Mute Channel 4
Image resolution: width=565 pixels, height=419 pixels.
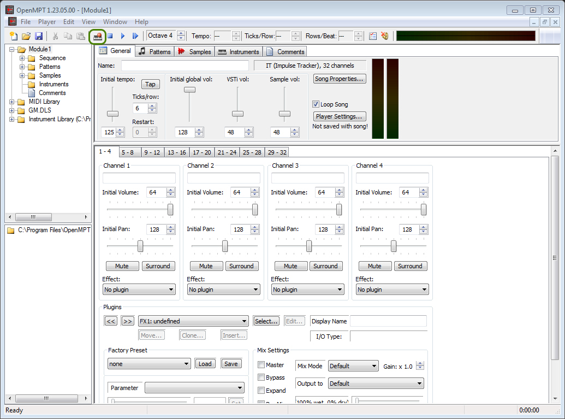click(x=374, y=266)
